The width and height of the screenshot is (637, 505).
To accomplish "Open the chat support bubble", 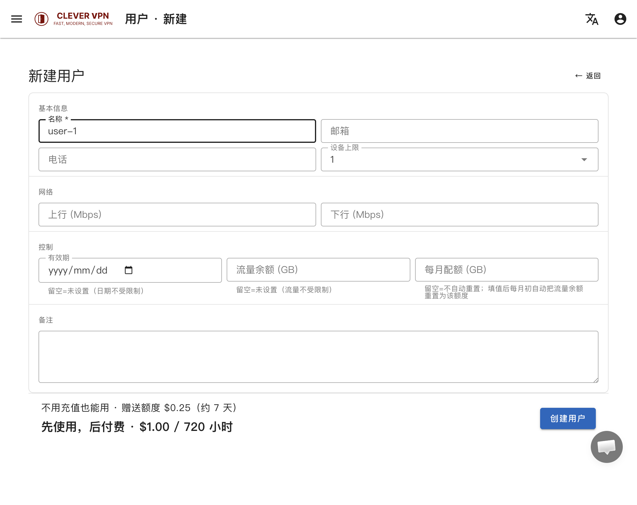I will [606, 447].
